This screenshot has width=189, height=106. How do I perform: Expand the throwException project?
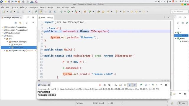click(2, 33)
